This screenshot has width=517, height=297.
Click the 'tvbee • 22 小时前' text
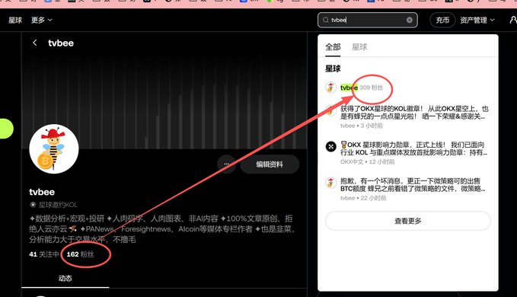(x=363, y=198)
